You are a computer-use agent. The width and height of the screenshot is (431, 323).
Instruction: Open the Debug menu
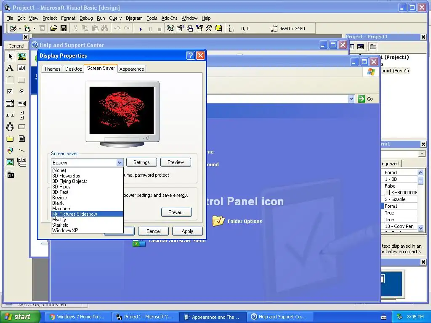click(x=86, y=18)
